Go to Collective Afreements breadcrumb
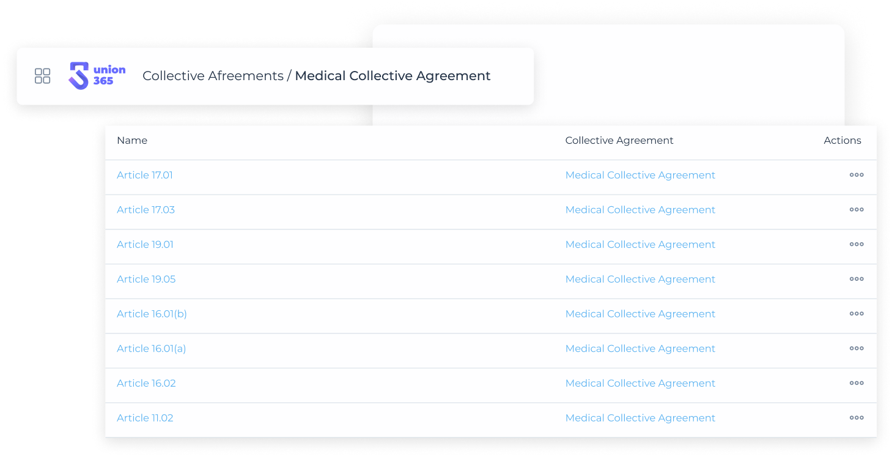 213,76
